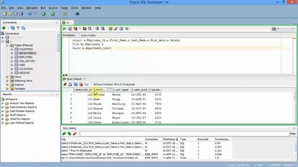Viewport: 298px width, 167px height.
Task: Click the Unshared SQL Worksheet icon
Action: 110,29
